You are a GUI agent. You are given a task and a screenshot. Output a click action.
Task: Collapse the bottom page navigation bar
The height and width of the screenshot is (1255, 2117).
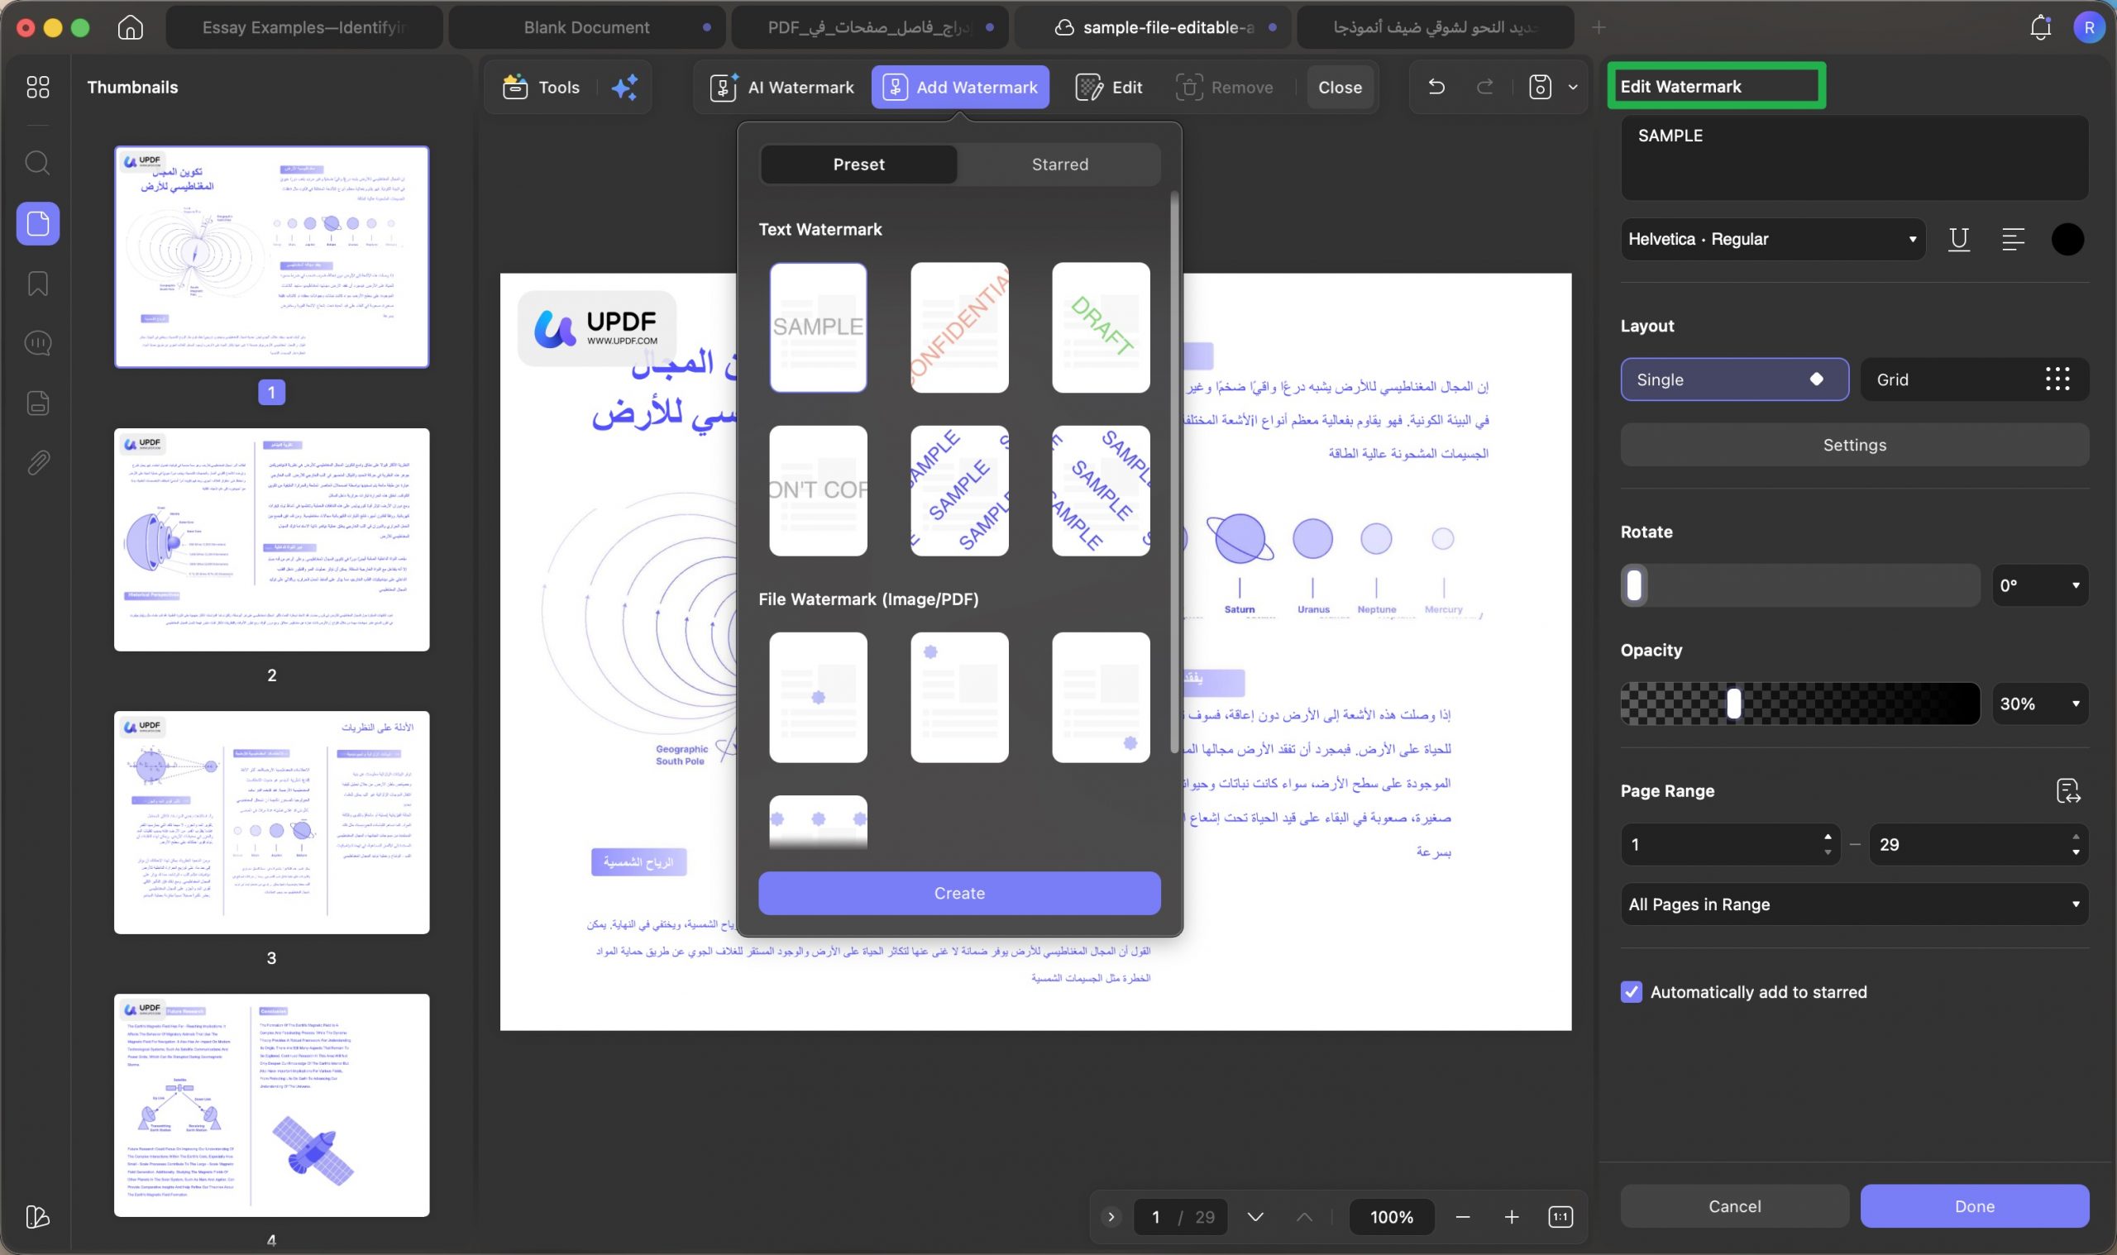pos(1111,1217)
